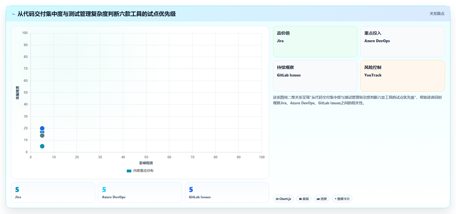
Task: Click the GitLab Issues stat card
Action: pyautogui.click(x=227, y=192)
